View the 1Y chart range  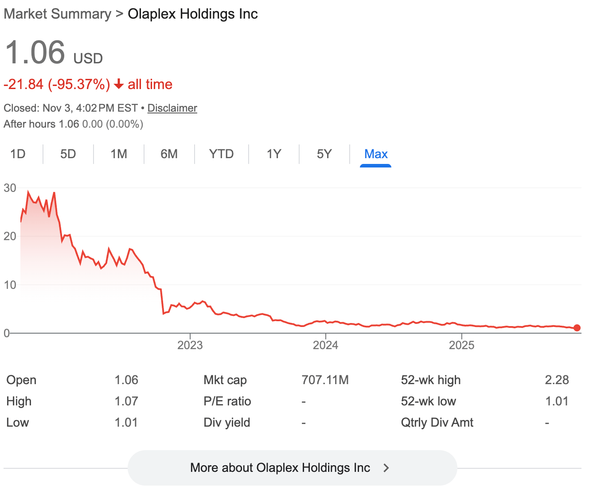pyautogui.click(x=274, y=154)
